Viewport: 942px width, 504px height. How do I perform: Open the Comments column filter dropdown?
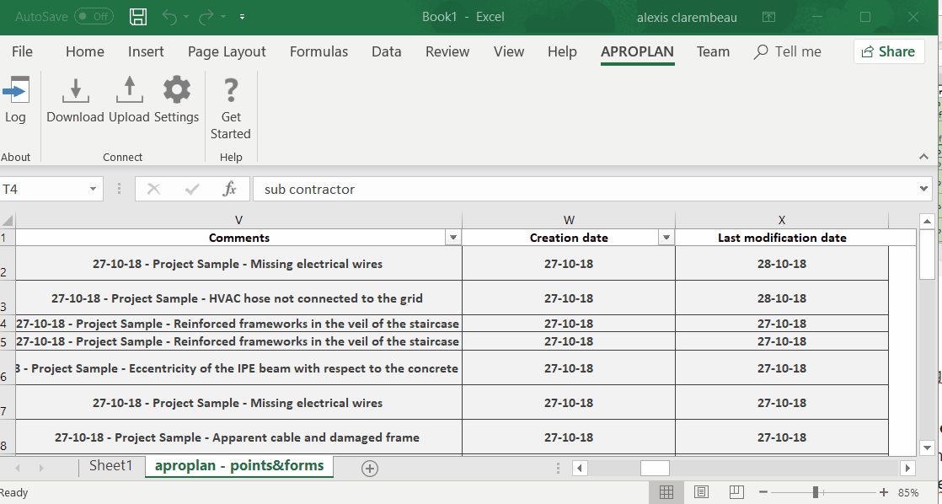click(453, 238)
